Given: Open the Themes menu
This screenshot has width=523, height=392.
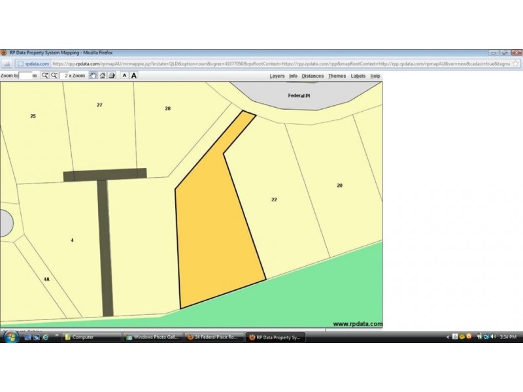Looking at the screenshot, I should coord(337,76).
